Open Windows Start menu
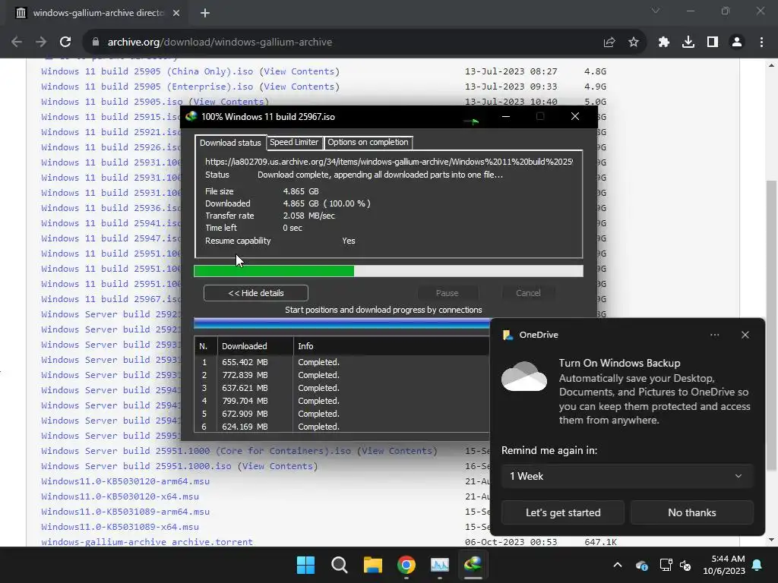This screenshot has height=583, width=778. coord(305,565)
